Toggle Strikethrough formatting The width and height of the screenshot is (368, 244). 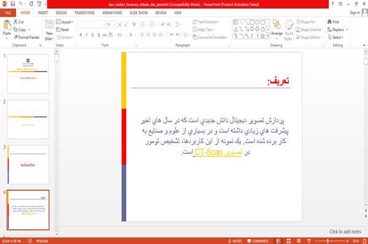point(105,35)
